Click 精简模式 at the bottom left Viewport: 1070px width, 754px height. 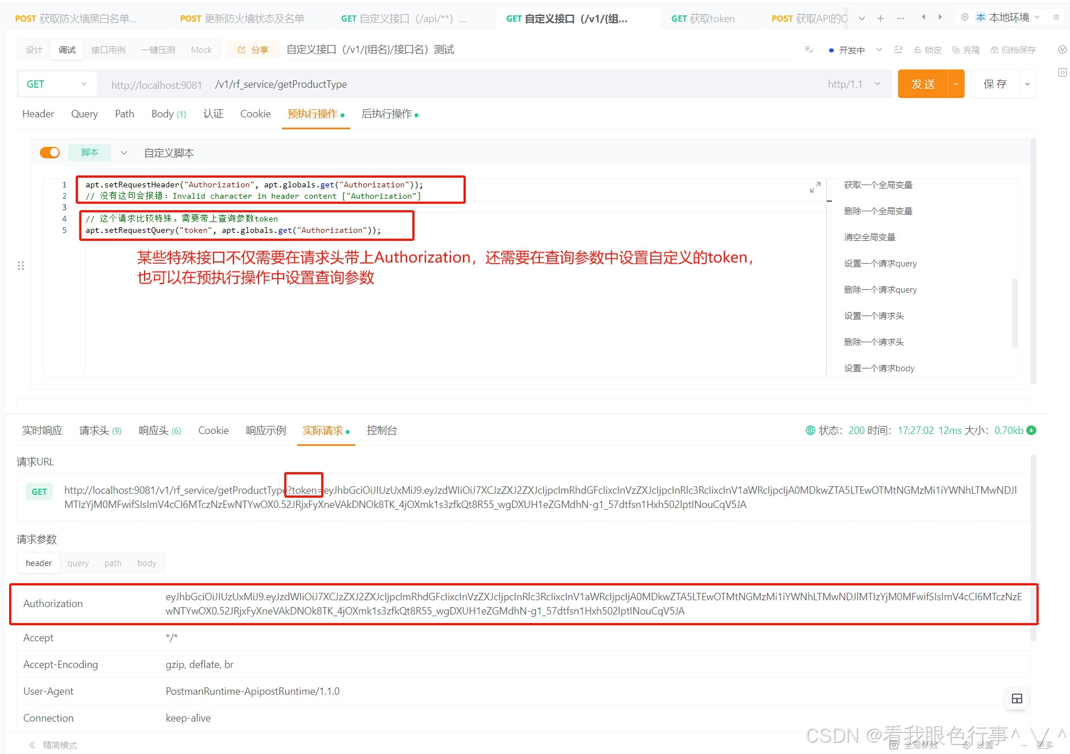(60, 744)
